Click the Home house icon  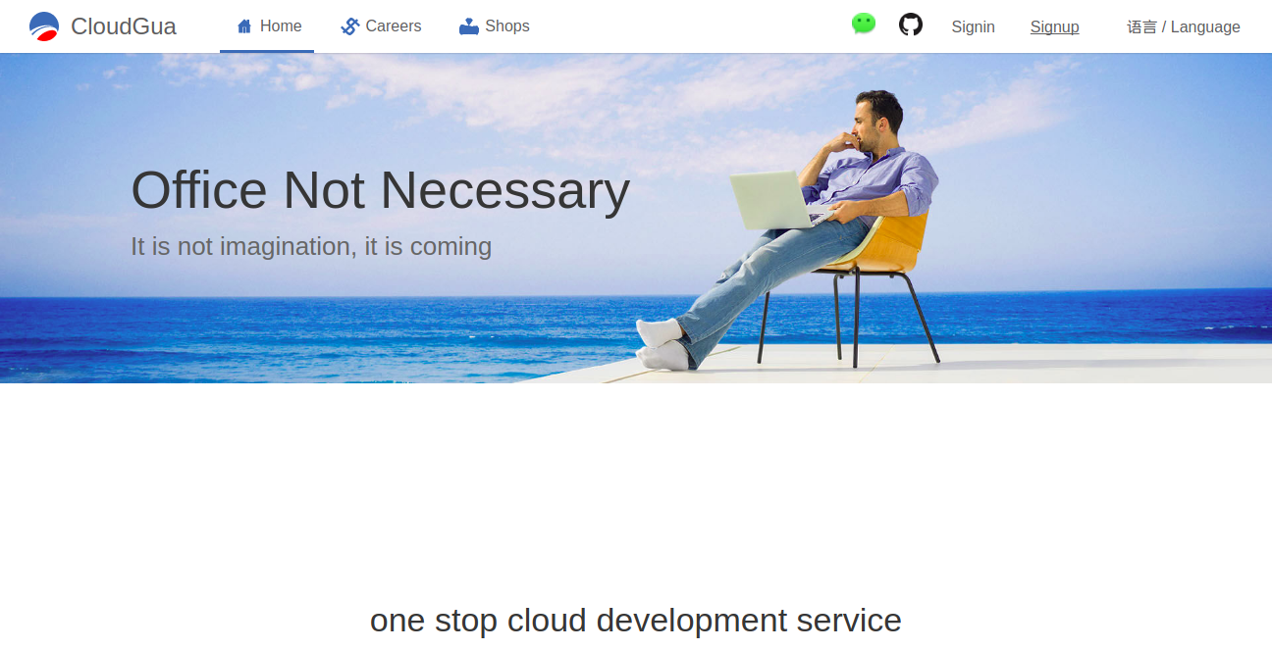pos(244,26)
